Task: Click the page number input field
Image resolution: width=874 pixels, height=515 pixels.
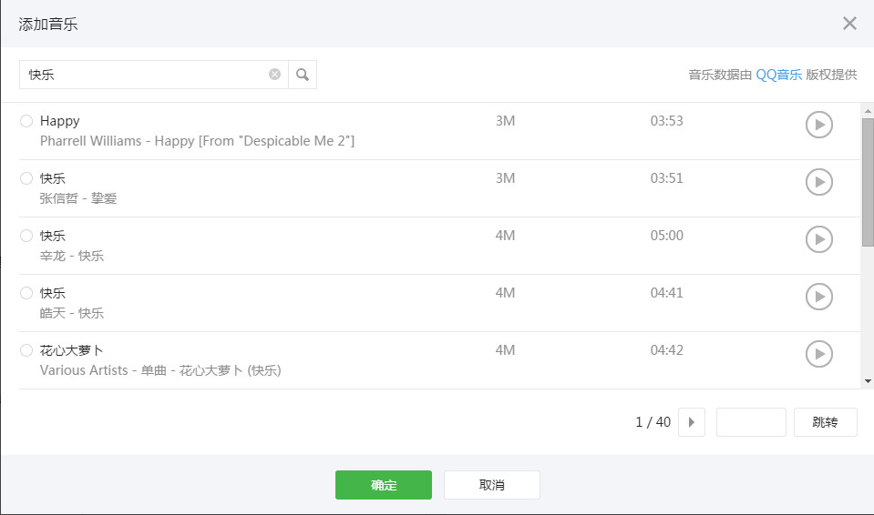Action: click(x=751, y=422)
